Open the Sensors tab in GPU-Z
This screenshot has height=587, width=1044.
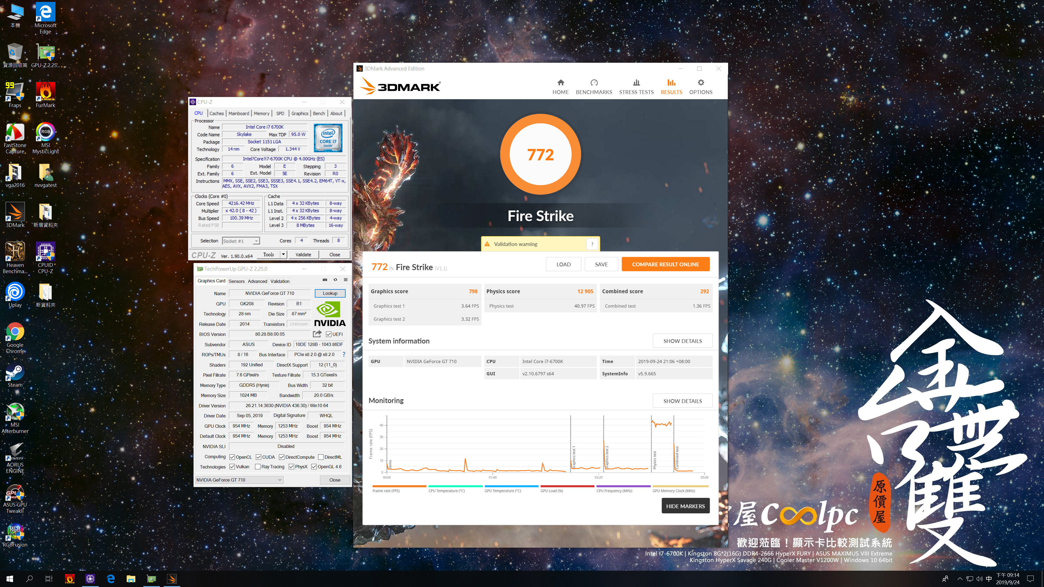point(237,281)
